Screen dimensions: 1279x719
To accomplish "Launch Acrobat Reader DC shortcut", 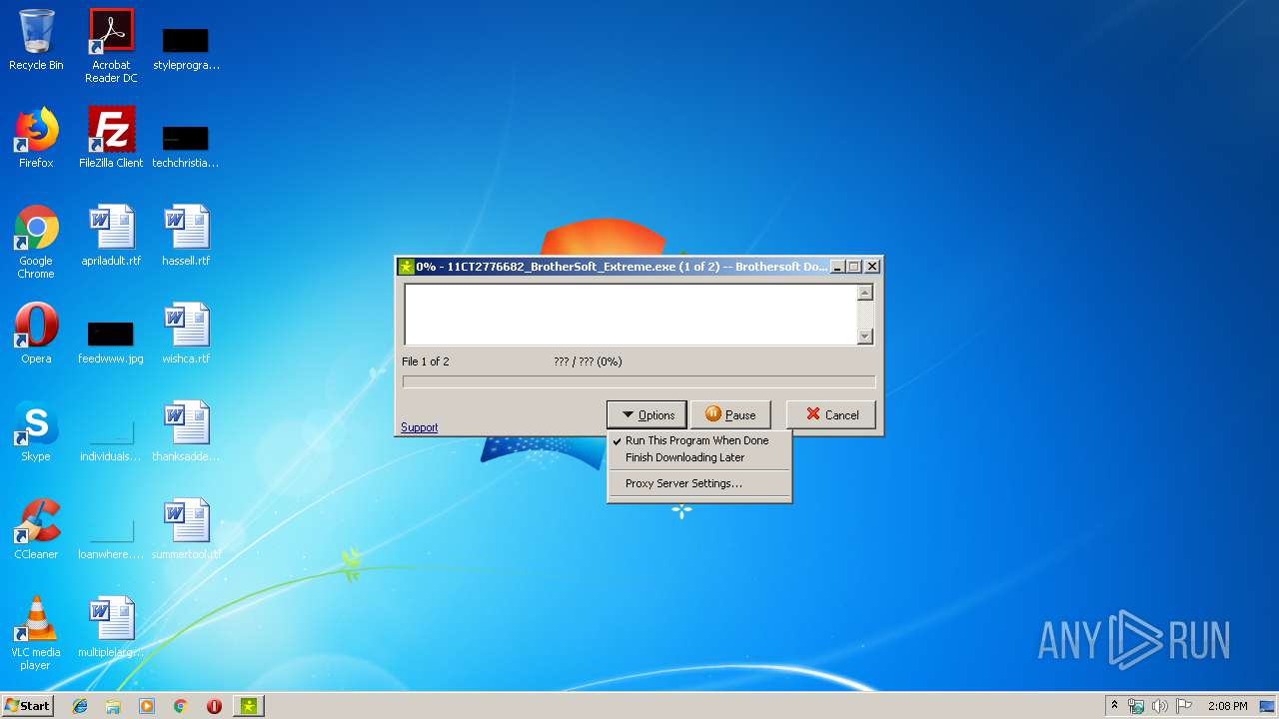I will pyautogui.click(x=111, y=45).
